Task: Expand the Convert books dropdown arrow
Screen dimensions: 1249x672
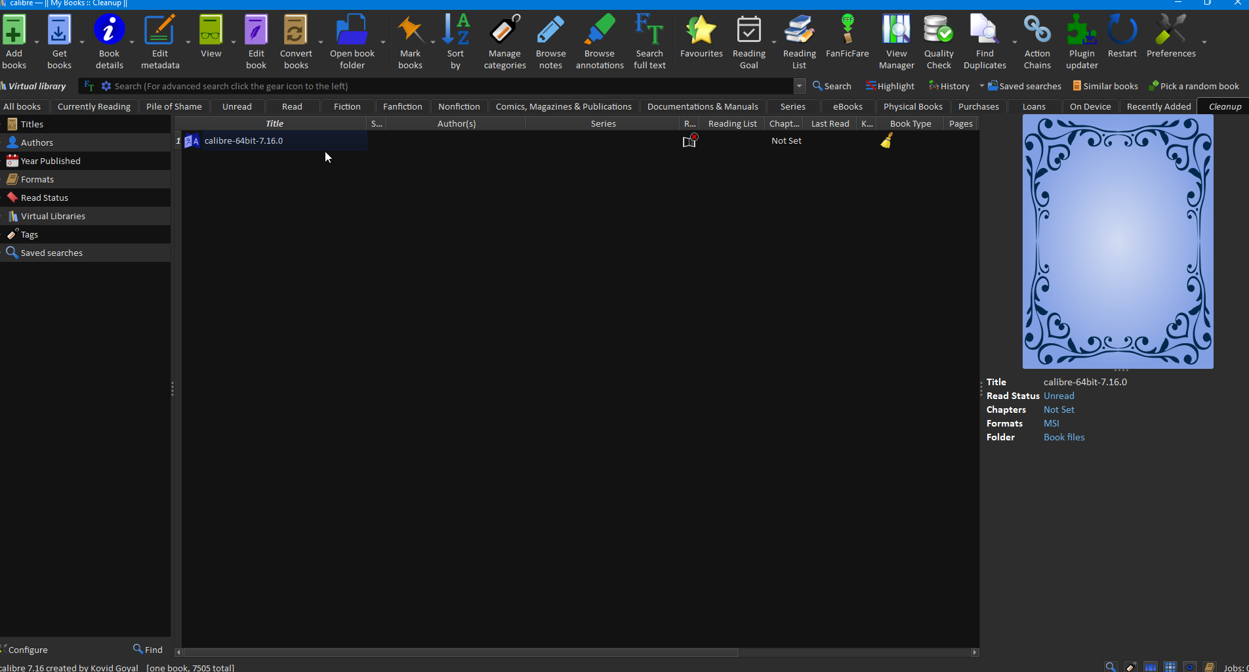Action: (321, 42)
